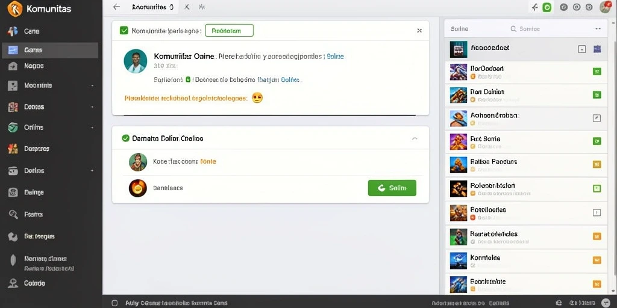Toggle green checkbox beside first list game
This screenshot has width=617, height=308.
coord(597,72)
